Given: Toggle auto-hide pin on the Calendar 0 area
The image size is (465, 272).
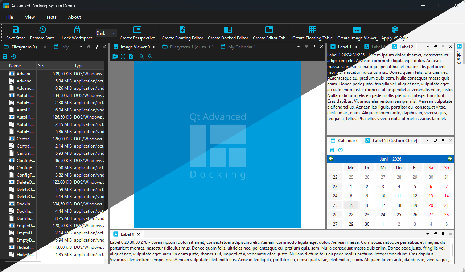Looking at the screenshot, I should (443, 140).
